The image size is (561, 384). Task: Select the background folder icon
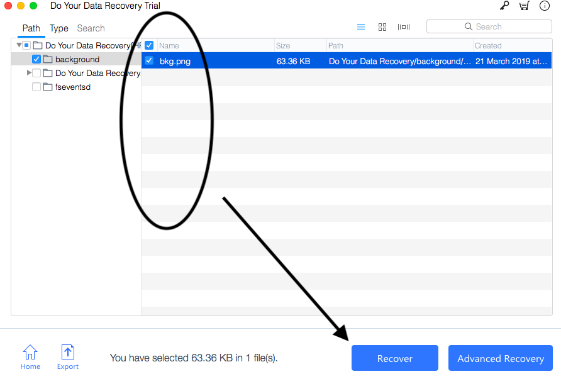[x=48, y=59]
